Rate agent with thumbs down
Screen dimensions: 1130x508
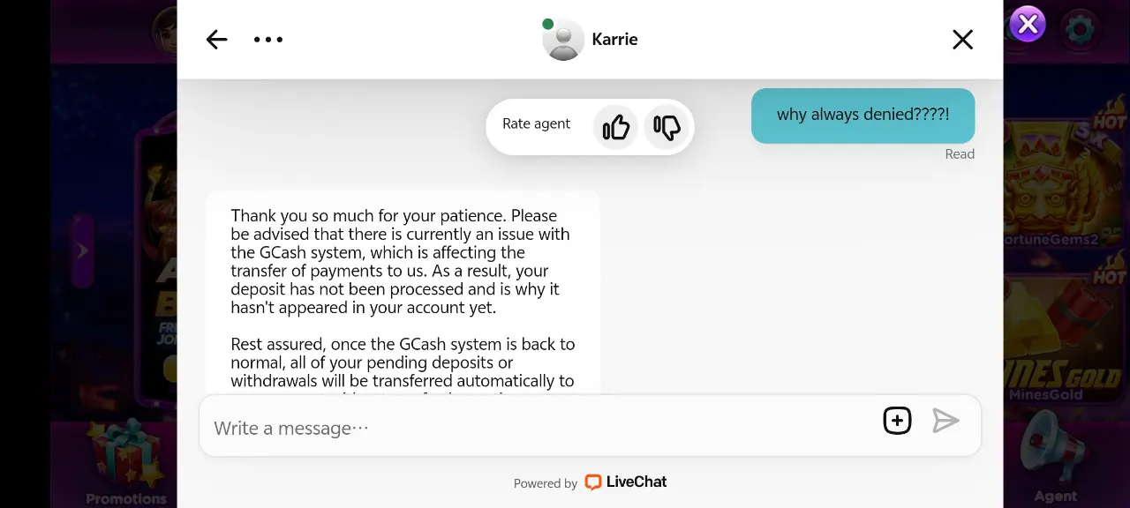pyautogui.click(x=667, y=127)
